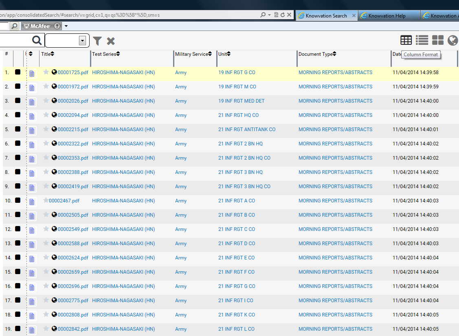Clear search with the X icon

pyautogui.click(x=111, y=41)
